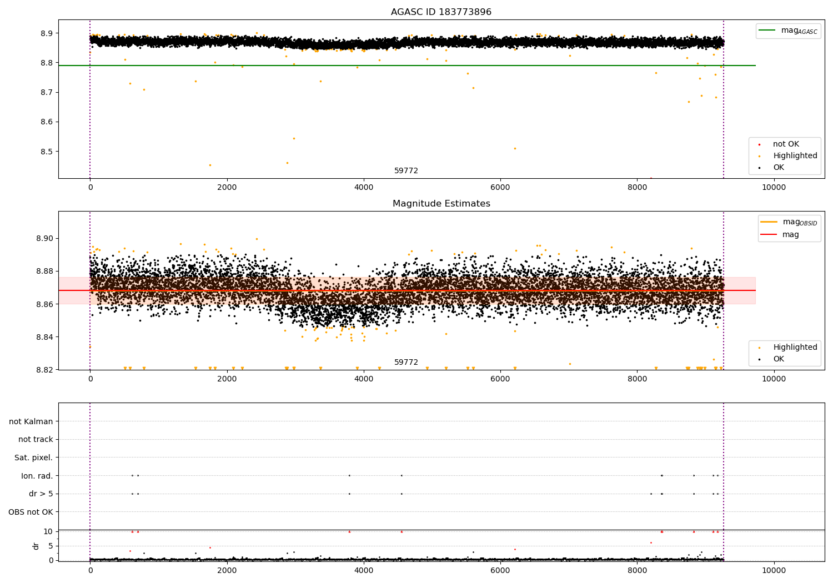Click the 'dr > 5' row label
The image size is (833, 583).
coord(41,494)
